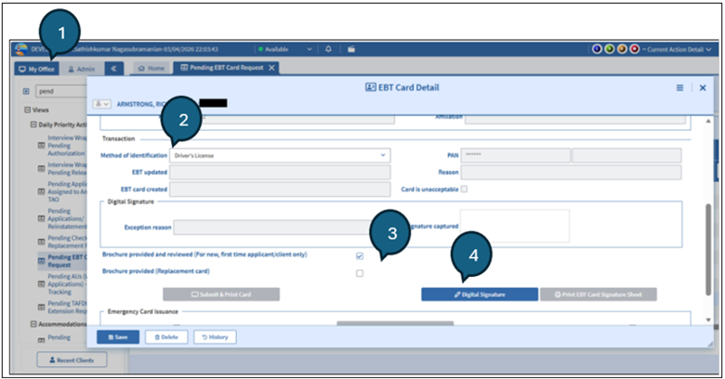Click the Save button

[118, 337]
